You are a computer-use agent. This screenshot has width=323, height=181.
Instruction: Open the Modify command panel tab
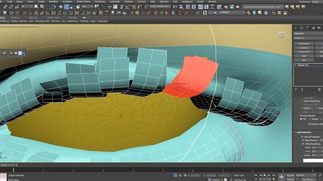click(x=302, y=28)
